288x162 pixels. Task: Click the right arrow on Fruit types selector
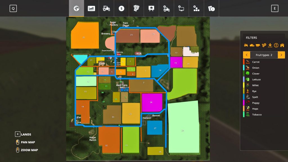(x=282, y=55)
